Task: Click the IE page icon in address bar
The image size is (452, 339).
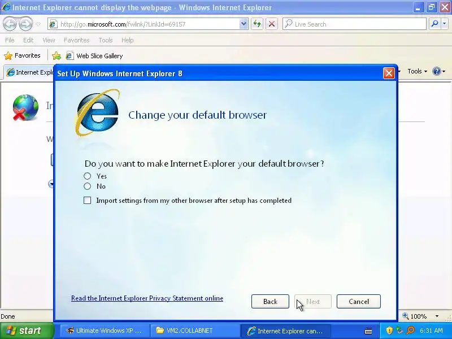Action: (53, 24)
